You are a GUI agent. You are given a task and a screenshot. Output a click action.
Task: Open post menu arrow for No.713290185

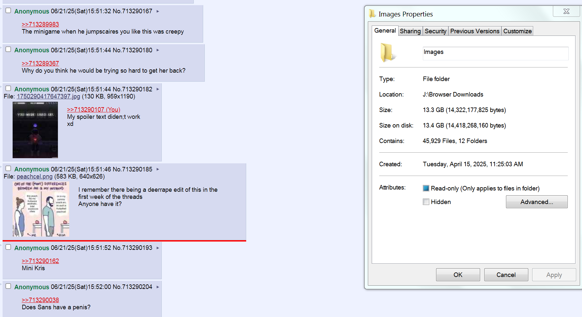tap(158, 169)
